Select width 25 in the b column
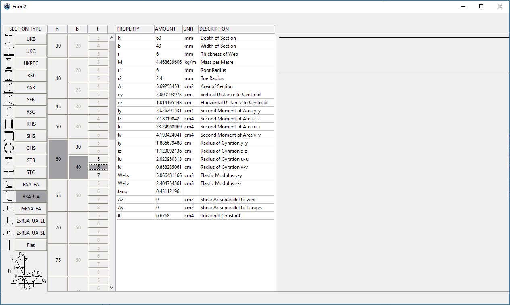This screenshot has height=305, width=510. coord(78,90)
